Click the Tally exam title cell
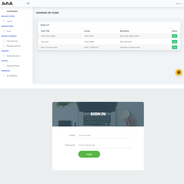 click(45, 42)
